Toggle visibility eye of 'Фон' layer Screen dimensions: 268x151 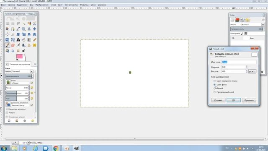coord(233,38)
